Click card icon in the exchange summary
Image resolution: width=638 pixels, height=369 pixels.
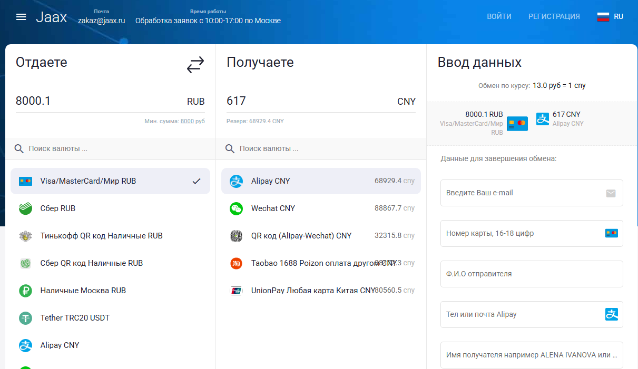(517, 124)
